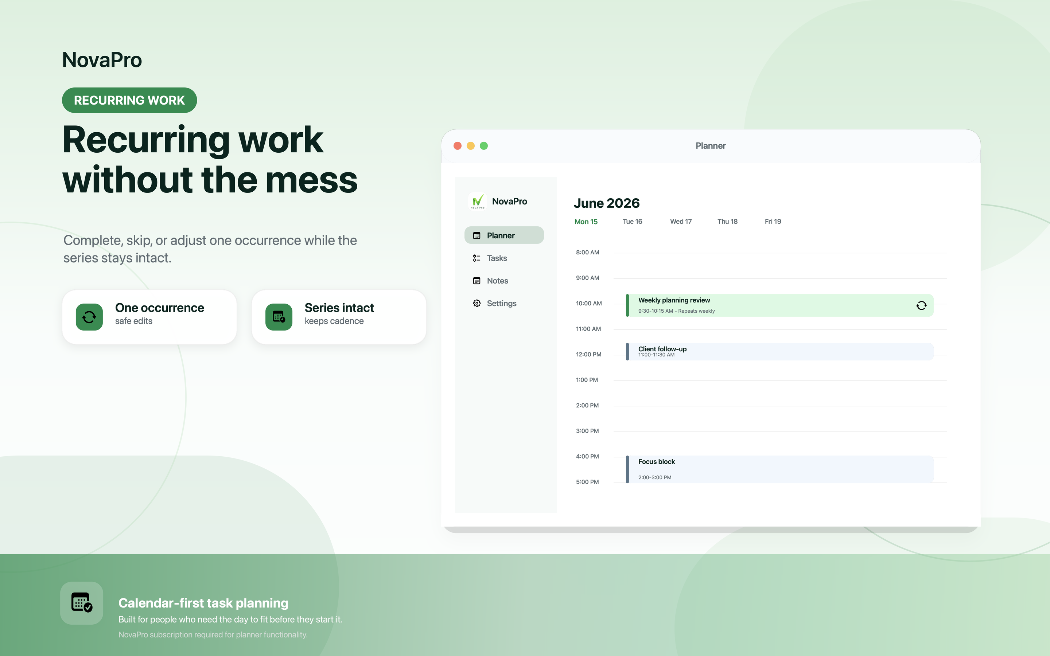Click the 2:00 PM time label

[x=587, y=406]
